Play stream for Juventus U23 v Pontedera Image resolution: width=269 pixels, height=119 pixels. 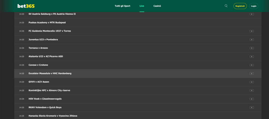[252, 39]
